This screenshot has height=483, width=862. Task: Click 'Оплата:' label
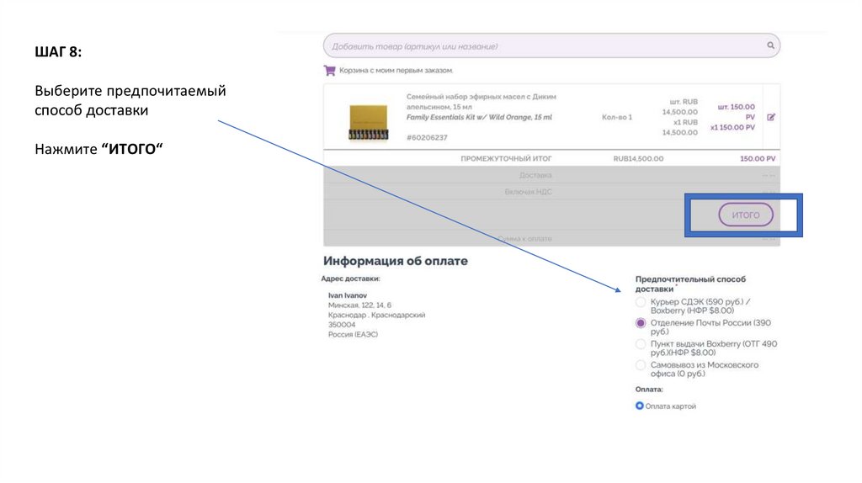(x=649, y=389)
